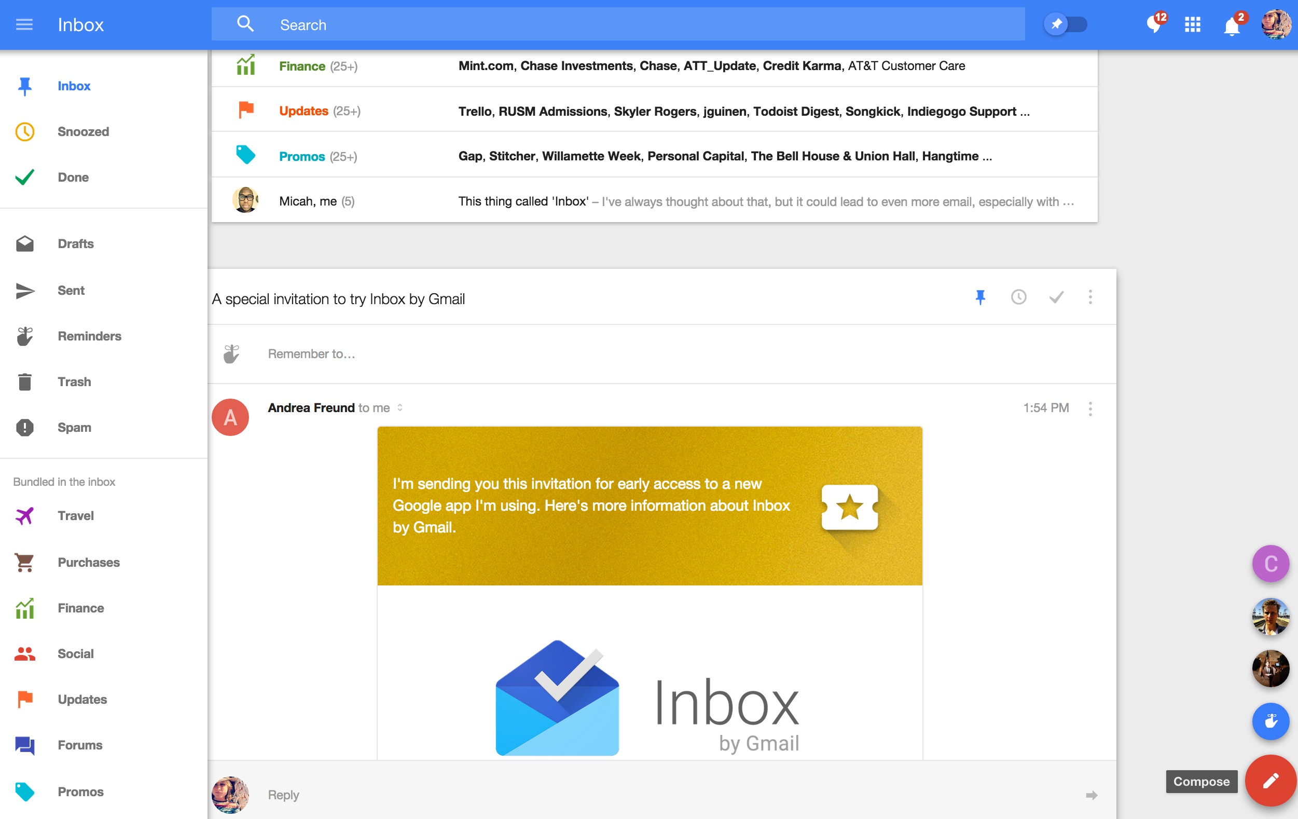Screen dimensions: 1298x819
Task: Open the Travel bundle in sidebar
Action: click(x=103, y=516)
